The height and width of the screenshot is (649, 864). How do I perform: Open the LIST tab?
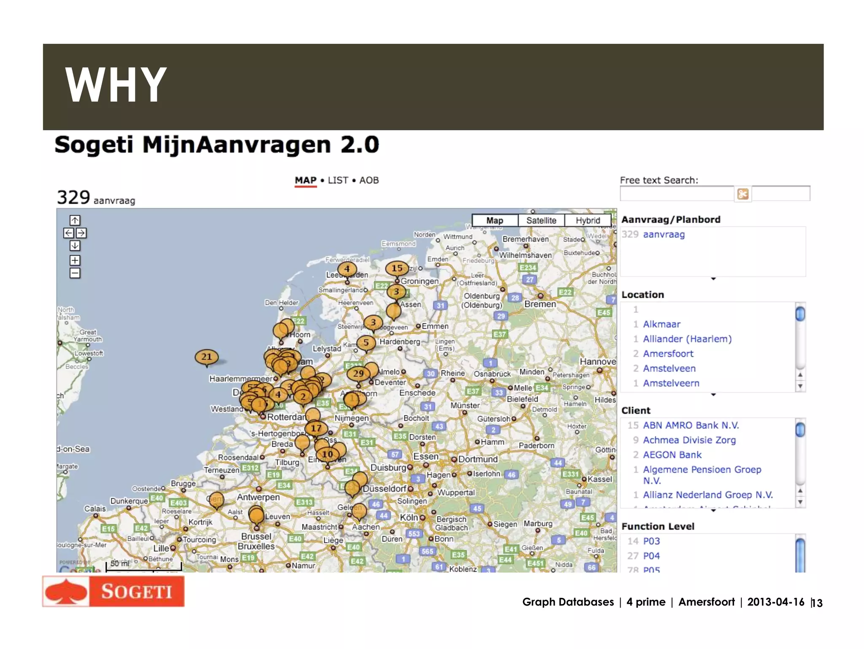coord(338,180)
